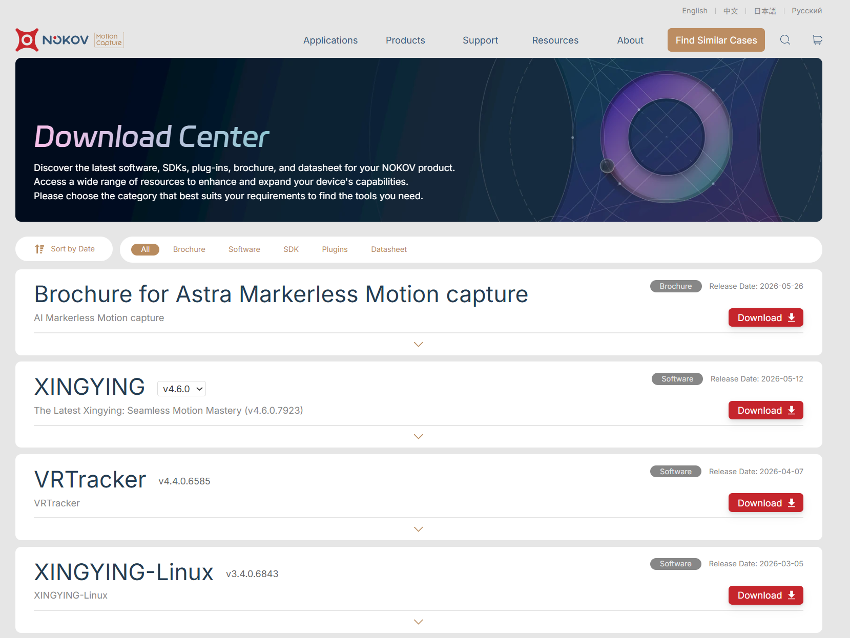850x638 pixels.
Task: Expand the XINGYING entry details
Action: [x=419, y=436]
